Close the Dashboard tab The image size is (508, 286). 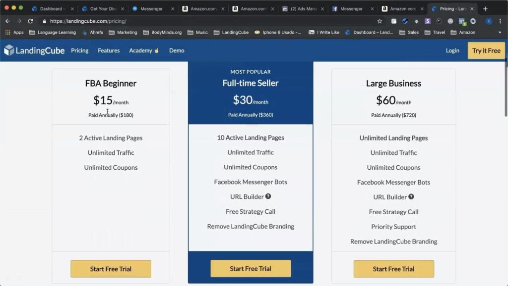72,9
